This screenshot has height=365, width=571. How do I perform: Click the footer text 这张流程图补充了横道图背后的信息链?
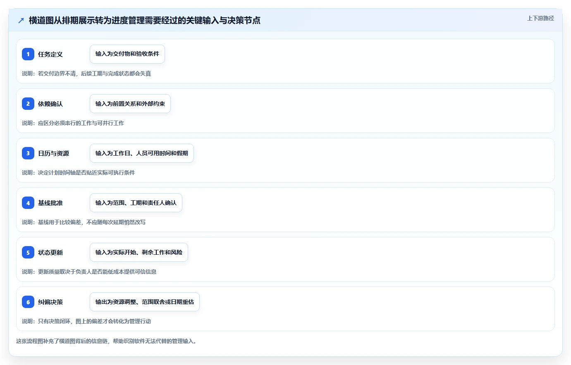click(x=62, y=341)
